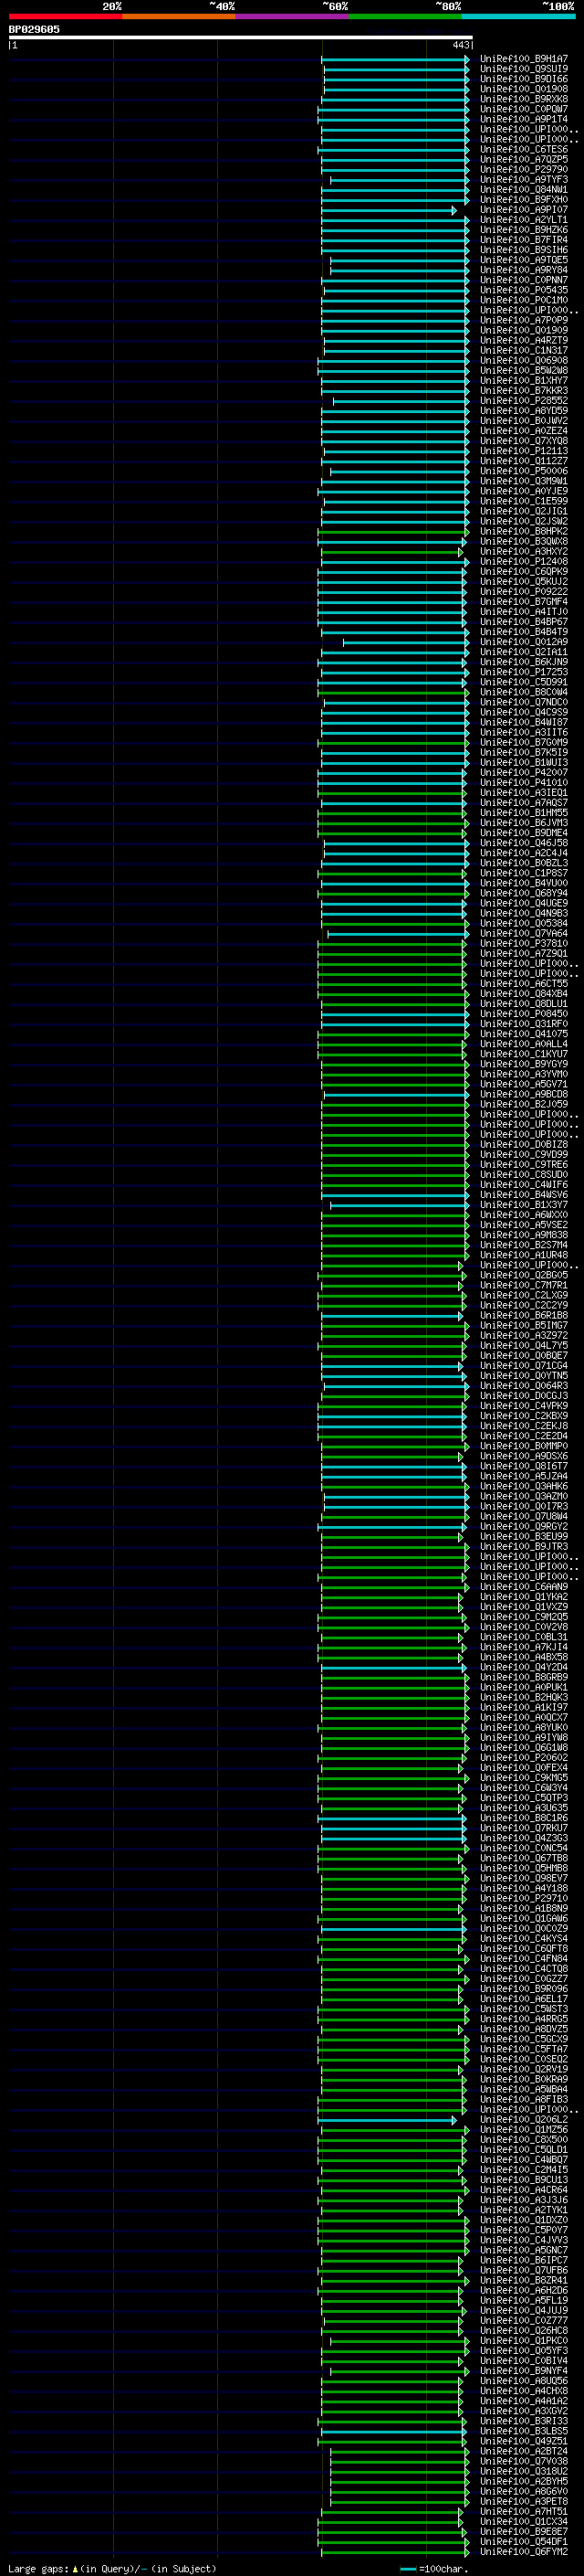The image size is (584, 2576).
Task: Select hit UniRef100_B9DI66
Action: 524,79
